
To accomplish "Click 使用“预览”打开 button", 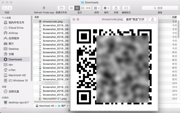I will coord(135,19).
